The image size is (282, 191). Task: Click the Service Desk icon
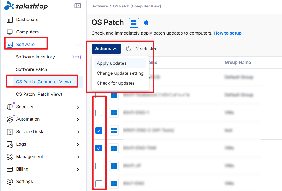(10, 132)
